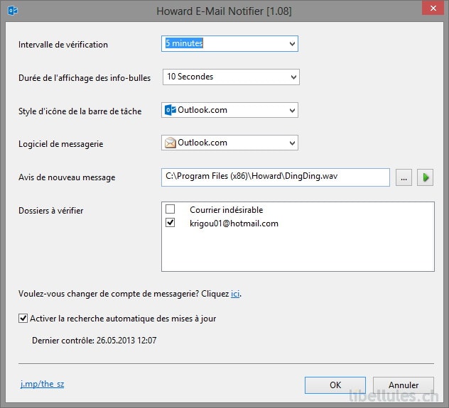The width and height of the screenshot is (449, 408).
Task: Close the Howard E-Mail Notifier window
Action: pyautogui.click(x=433, y=8)
